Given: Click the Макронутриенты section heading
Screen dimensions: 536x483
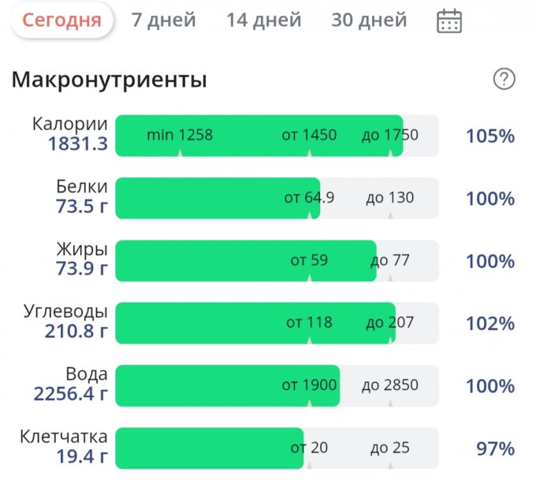Looking at the screenshot, I should (109, 80).
